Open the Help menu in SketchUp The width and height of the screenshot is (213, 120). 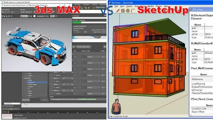click(x=166, y=6)
